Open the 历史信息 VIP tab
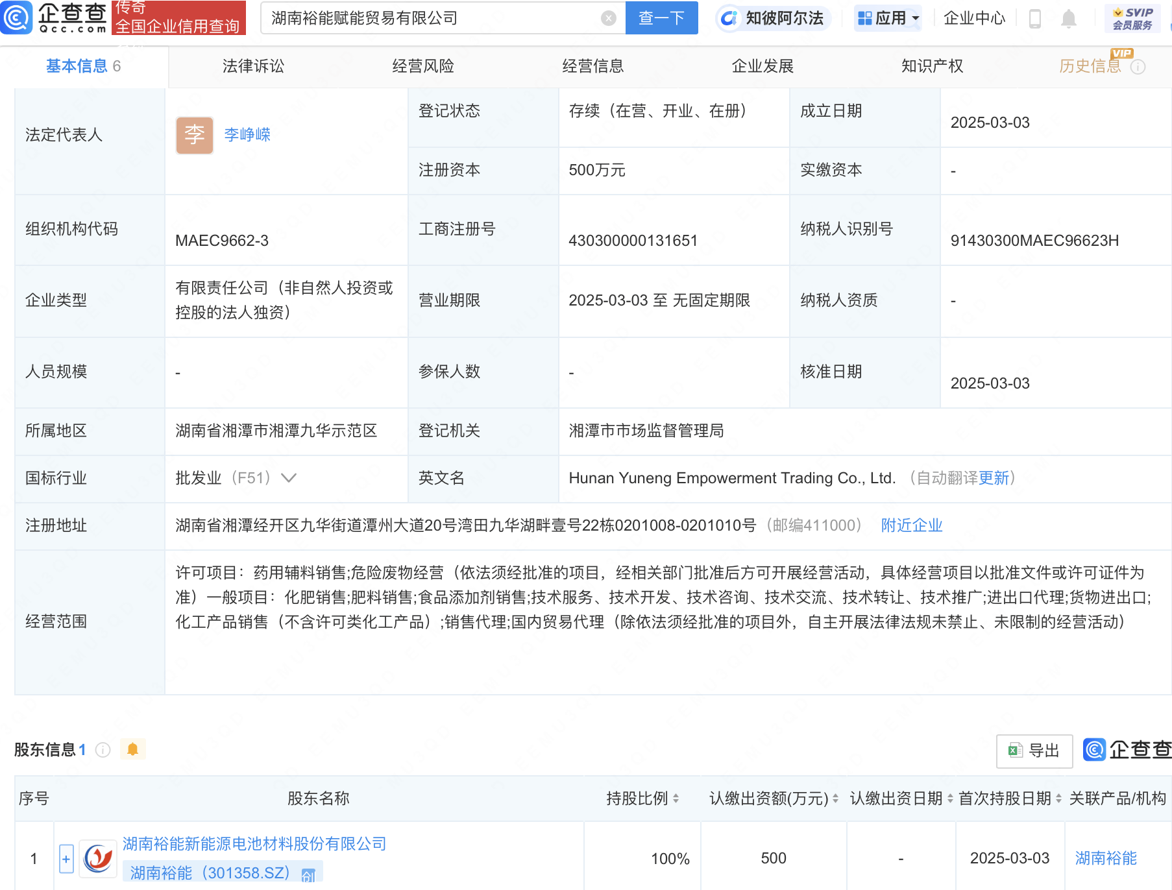The width and height of the screenshot is (1172, 890). tap(1090, 66)
